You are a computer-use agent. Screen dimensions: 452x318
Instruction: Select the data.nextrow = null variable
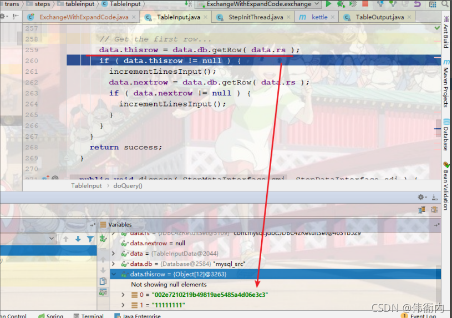pyautogui.click(x=158, y=243)
